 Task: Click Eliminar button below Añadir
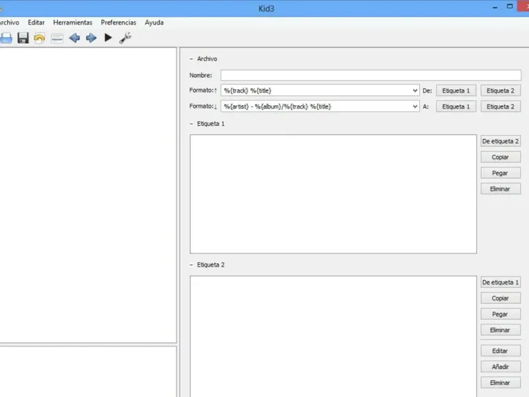pyautogui.click(x=501, y=382)
